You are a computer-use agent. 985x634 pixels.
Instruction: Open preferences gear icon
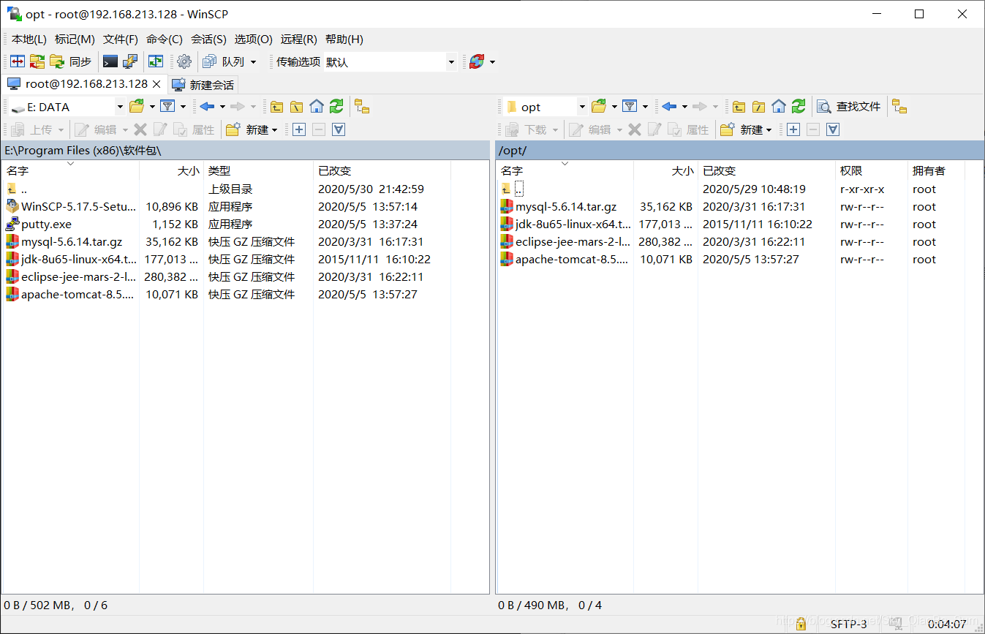pyautogui.click(x=184, y=61)
